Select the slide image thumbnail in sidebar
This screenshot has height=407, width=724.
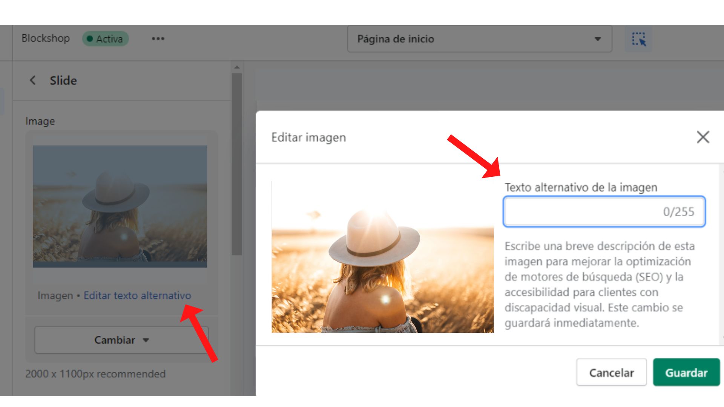120,206
